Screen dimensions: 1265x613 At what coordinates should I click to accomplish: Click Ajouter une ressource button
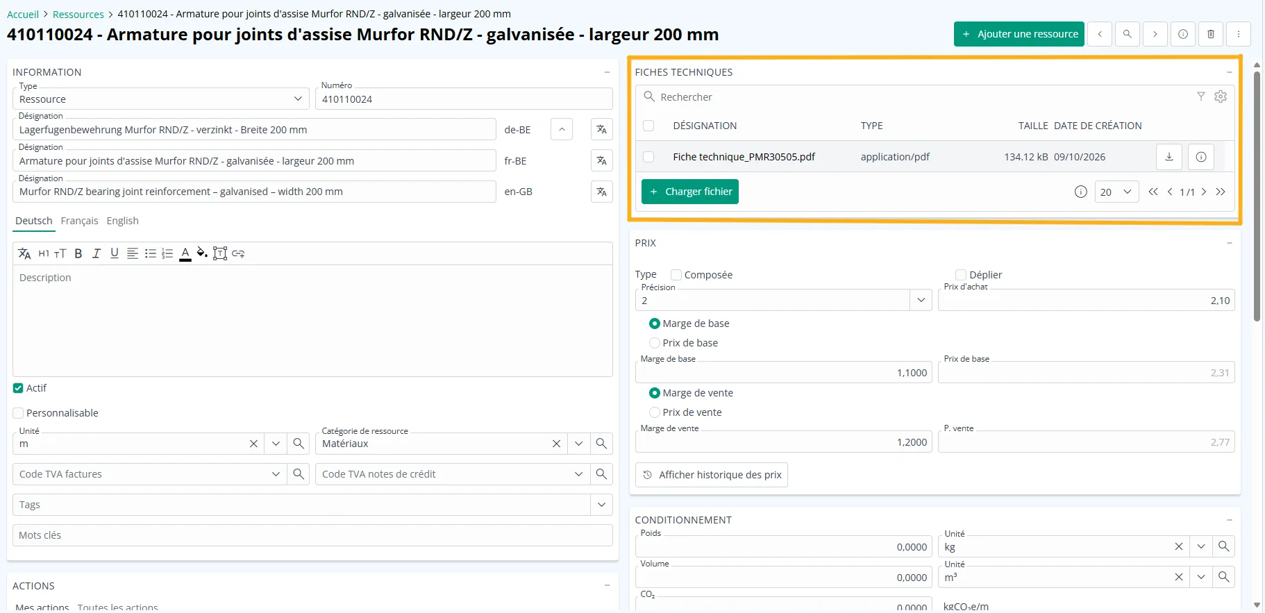[x=1019, y=34]
